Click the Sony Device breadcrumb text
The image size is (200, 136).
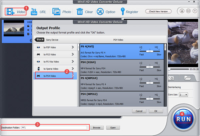(52, 40)
